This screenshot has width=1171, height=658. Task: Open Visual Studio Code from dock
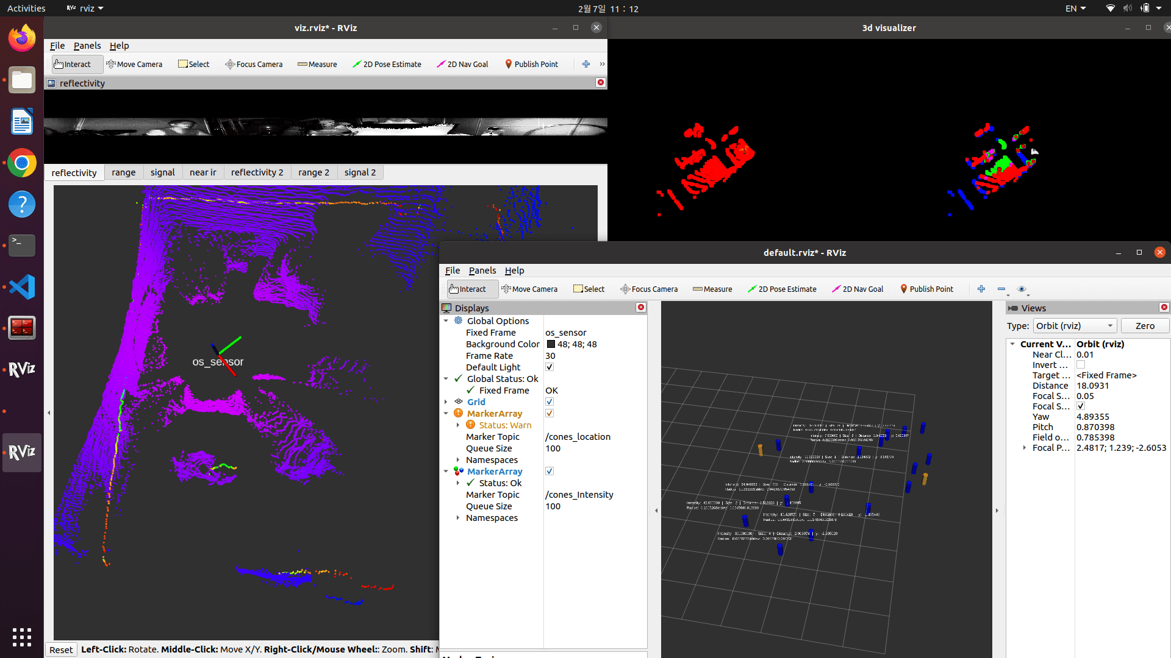coord(22,286)
